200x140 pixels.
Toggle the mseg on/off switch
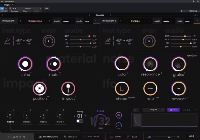coord(80,121)
